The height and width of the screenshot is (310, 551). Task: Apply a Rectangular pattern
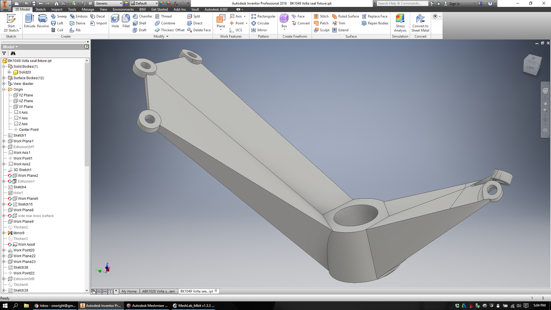coord(263,16)
